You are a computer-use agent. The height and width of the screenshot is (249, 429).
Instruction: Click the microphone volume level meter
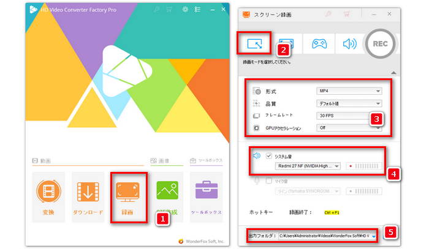pyautogui.click(x=364, y=191)
